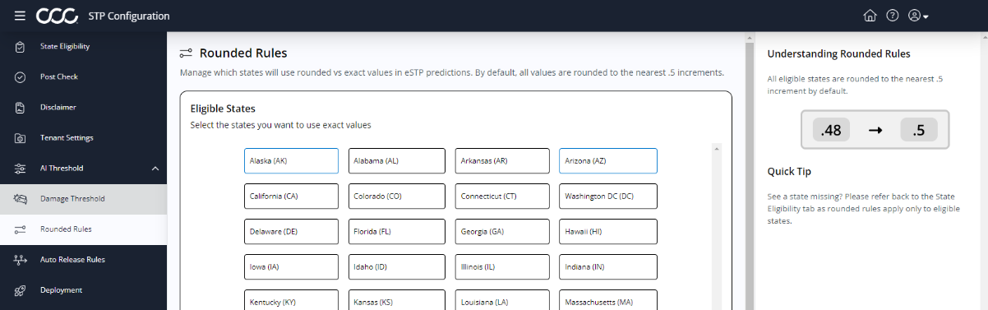988x310 pixels.
Task: Select Idaho (ID) state button
Action: pos(396,267)
